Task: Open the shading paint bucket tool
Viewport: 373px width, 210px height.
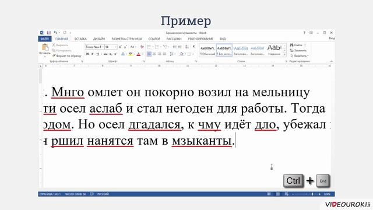Action: click(181, 54)
